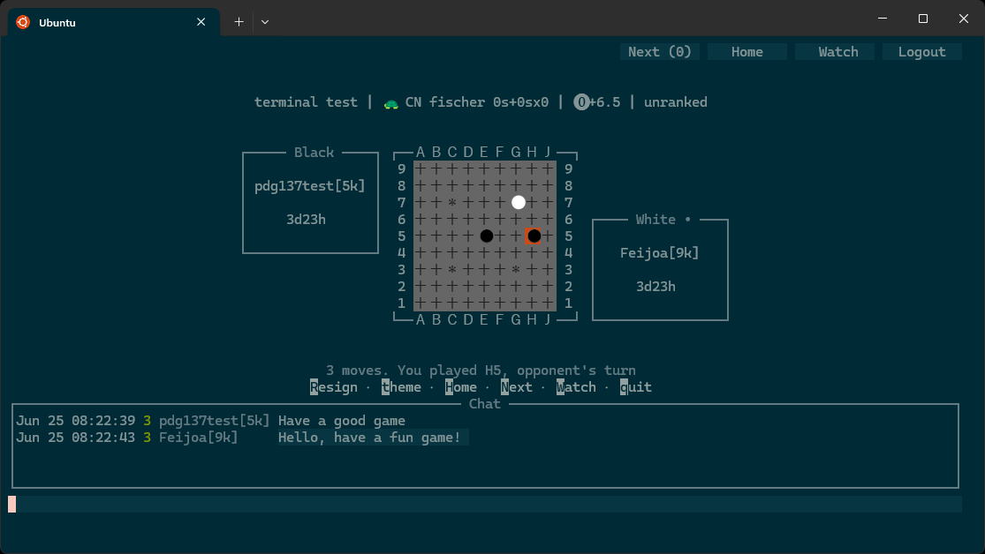Click the 'terminal test' game title
The width and height of the screenshot is (985, 554).
pyautogui.click(x=306, y=102)
